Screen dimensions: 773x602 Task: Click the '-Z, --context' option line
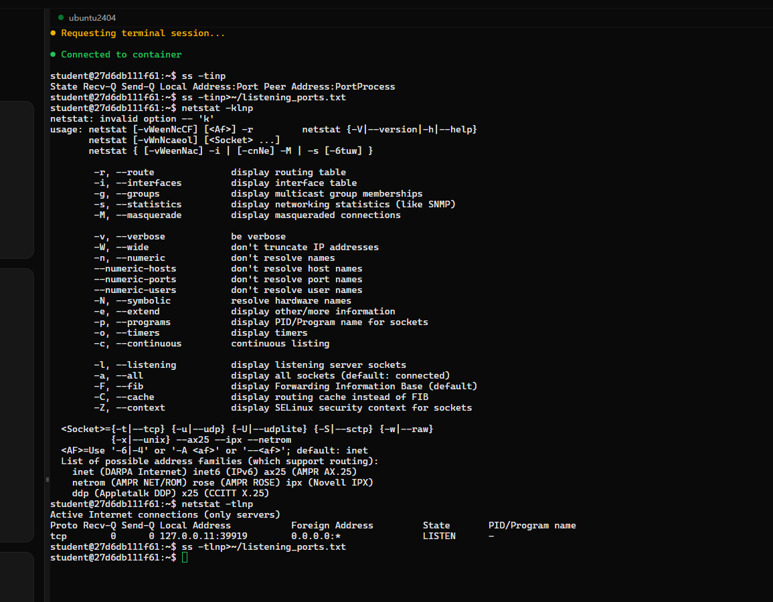click(x=283, y=408)
